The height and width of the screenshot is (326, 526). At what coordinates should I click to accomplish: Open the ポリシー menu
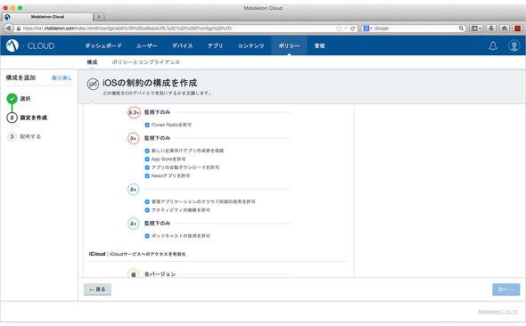pyautogui.click(x=289, y=46)
